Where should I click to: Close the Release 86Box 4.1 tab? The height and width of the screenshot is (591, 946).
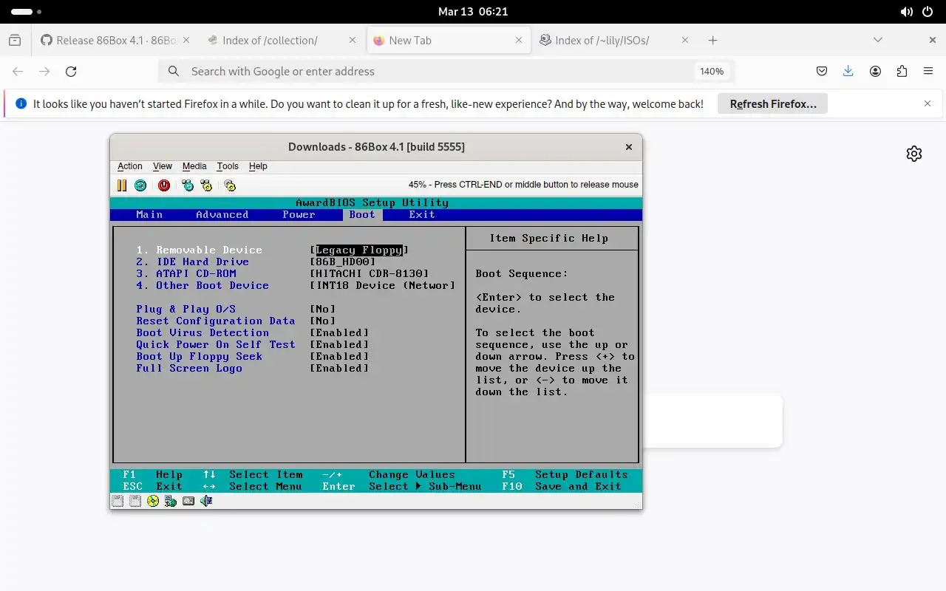coord(186,41)
